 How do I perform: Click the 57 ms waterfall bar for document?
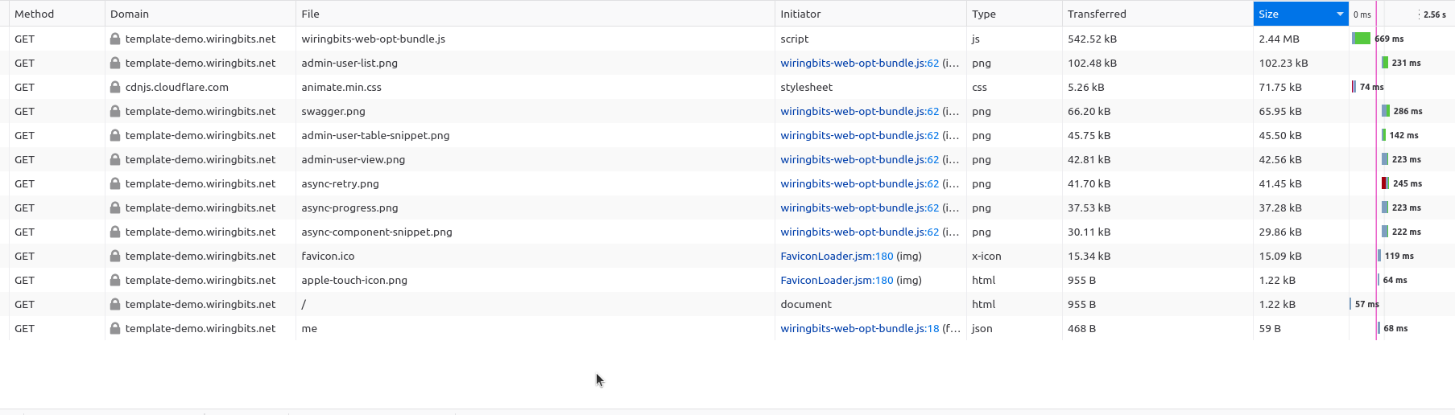click(x=1350, y=304)
